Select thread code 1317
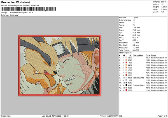The image size is (168, 118). 148,73
